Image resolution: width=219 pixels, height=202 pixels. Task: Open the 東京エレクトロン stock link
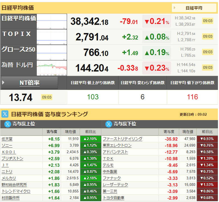(117, 145)
